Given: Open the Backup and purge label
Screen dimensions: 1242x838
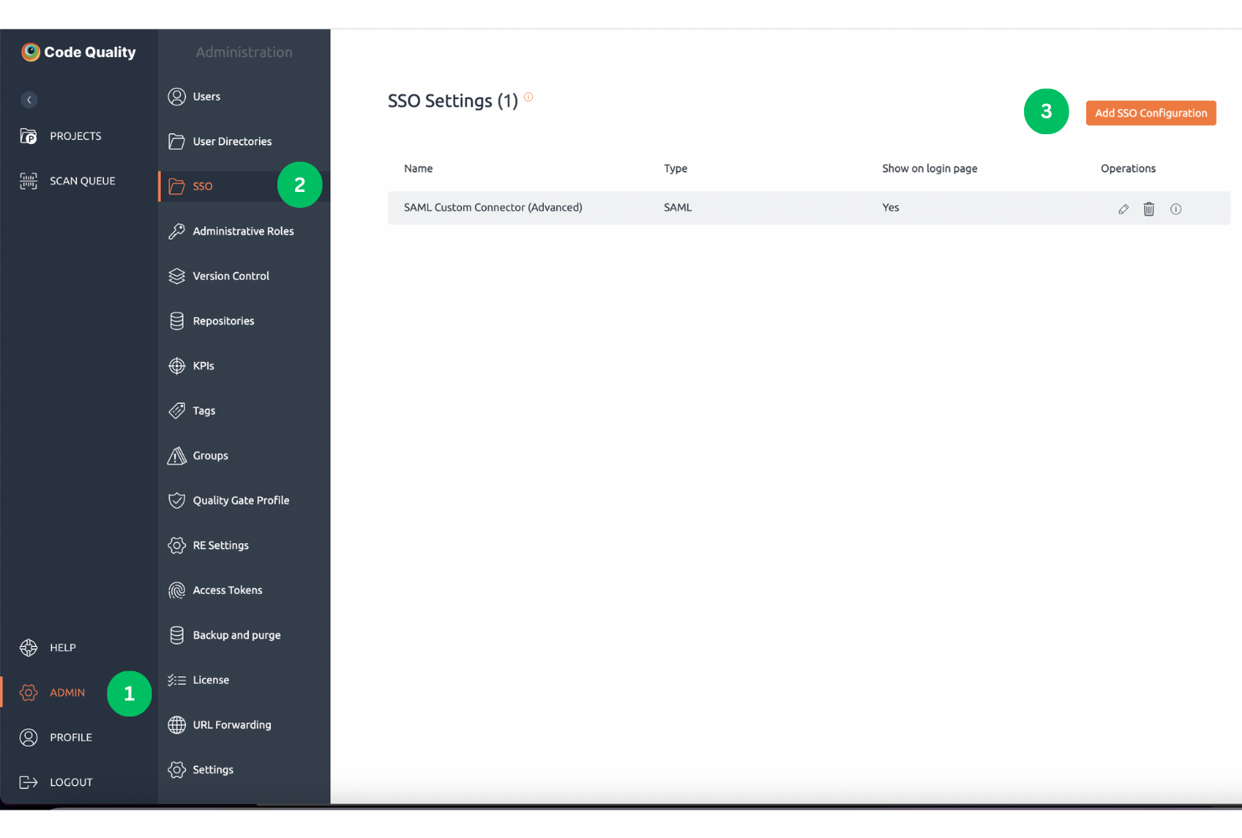Looking at the screenshot, I should (237, 635).
